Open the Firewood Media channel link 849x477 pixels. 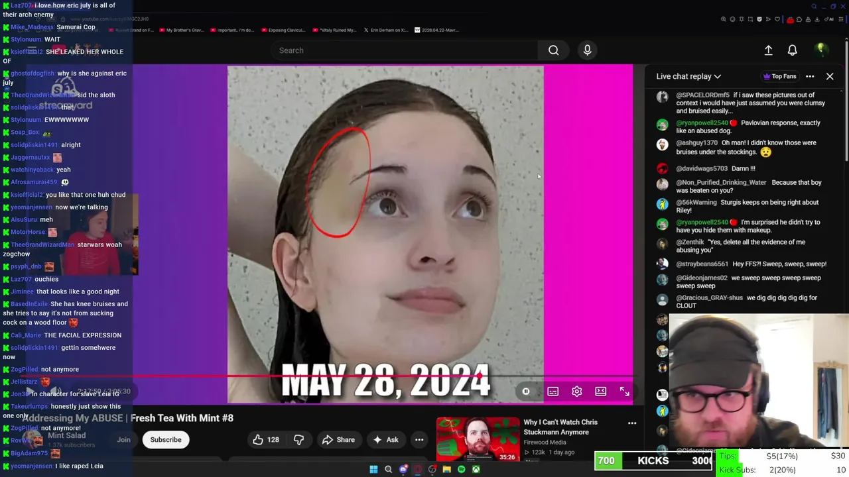point(545,443)
